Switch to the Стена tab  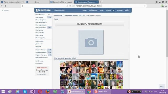[x=37, y=2]
